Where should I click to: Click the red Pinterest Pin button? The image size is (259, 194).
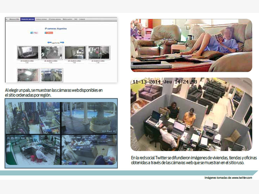[36, 33]
